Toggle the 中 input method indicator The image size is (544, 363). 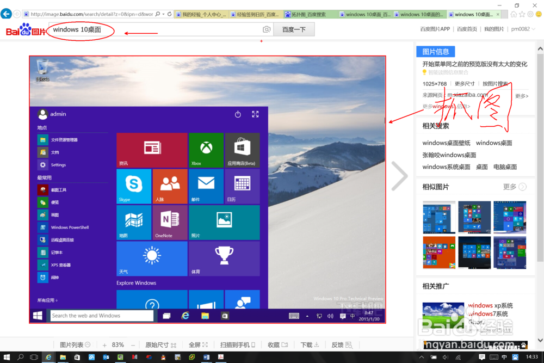point(504,357)
